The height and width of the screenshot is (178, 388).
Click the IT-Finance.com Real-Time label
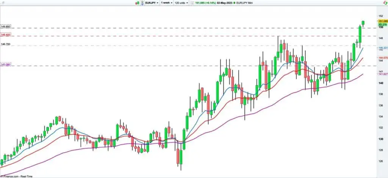tap(16, 176)
